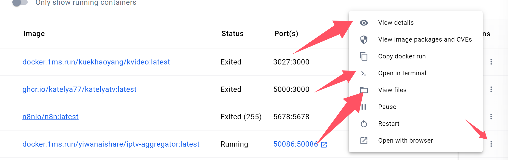Select Open in terminal menu entry

pyautogui.click(x=402, y=73)
